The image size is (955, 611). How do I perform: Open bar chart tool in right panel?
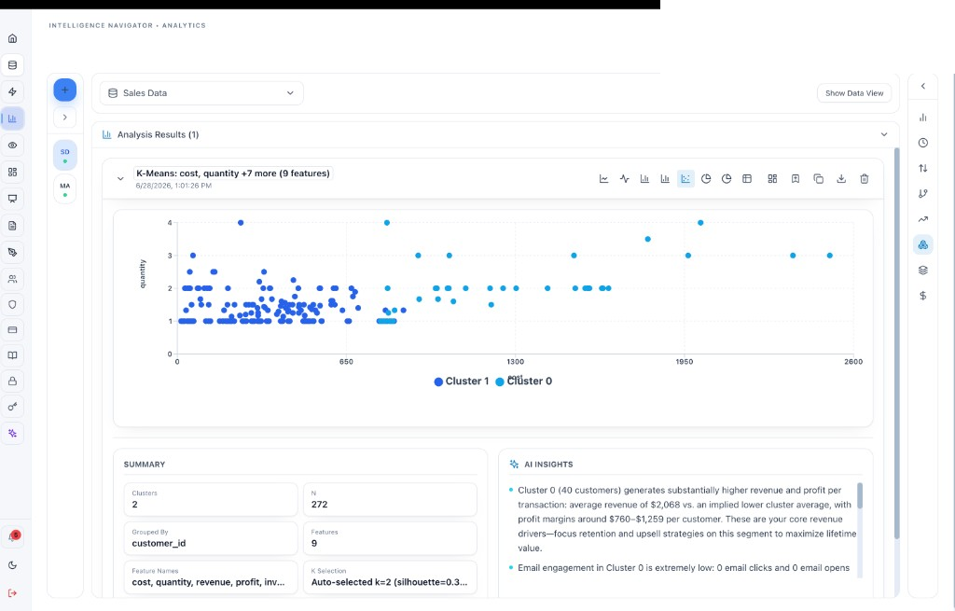click(923, 118)
